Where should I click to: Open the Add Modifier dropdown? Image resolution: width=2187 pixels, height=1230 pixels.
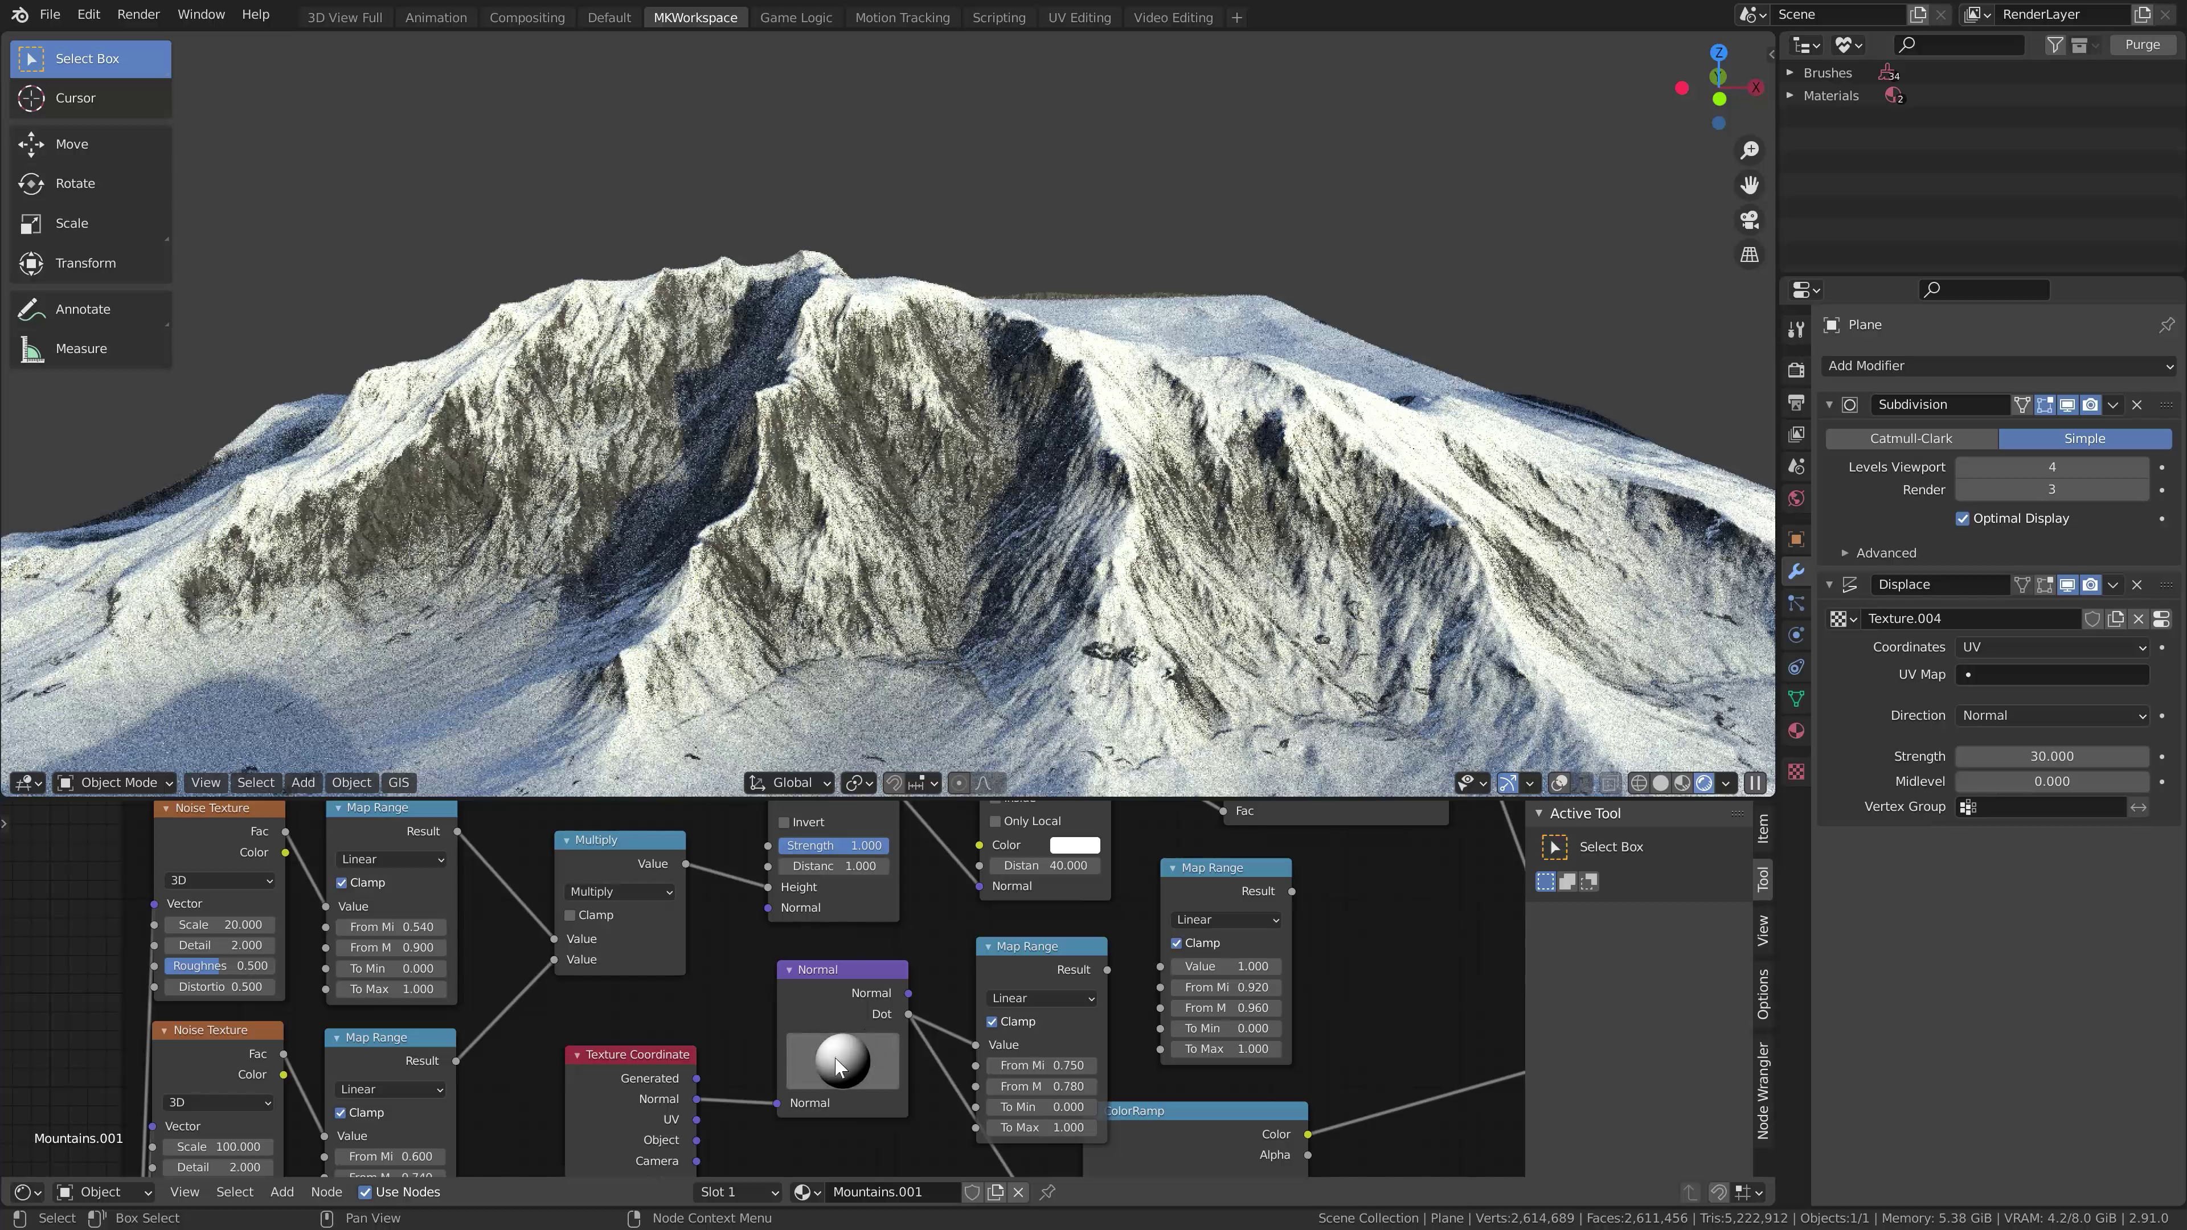click(2000, 366)
